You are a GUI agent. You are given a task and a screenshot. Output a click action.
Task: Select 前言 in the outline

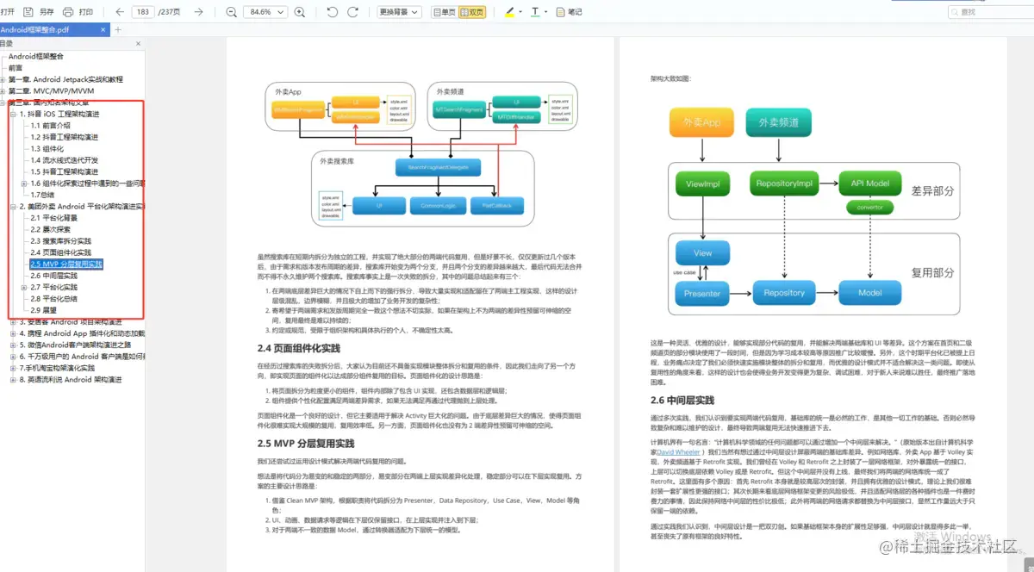point(16,67)
